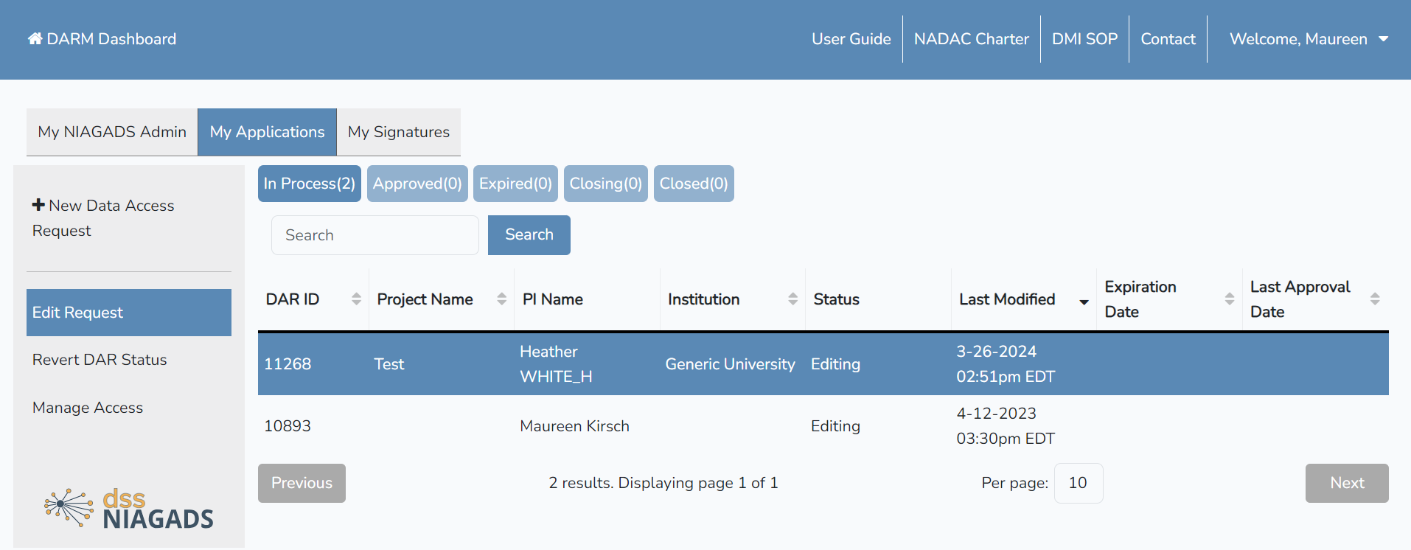The image size is (1411, 550).
Task: Sort table by DAR ID column arrows
Action: click(x=356, y=299)
